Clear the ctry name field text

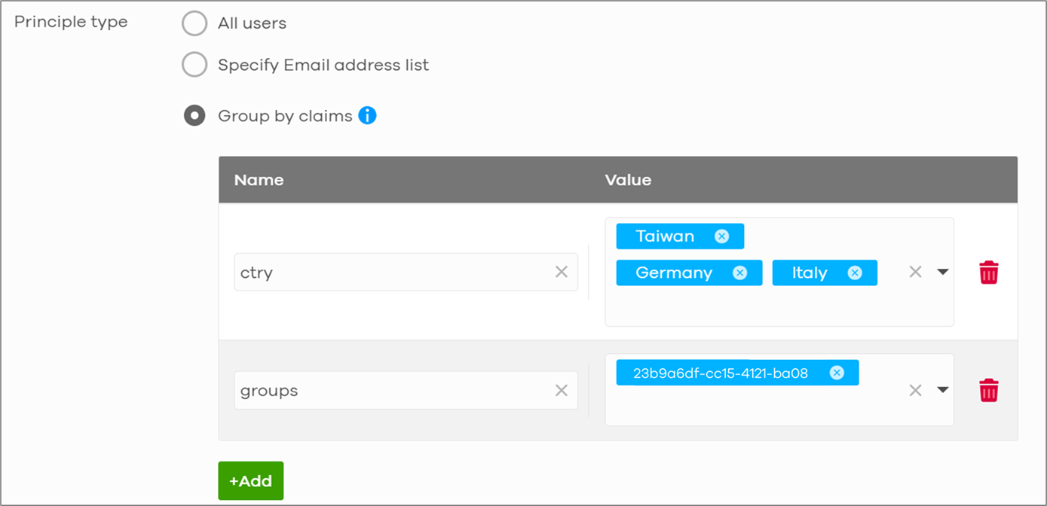(x=562, y=272)
